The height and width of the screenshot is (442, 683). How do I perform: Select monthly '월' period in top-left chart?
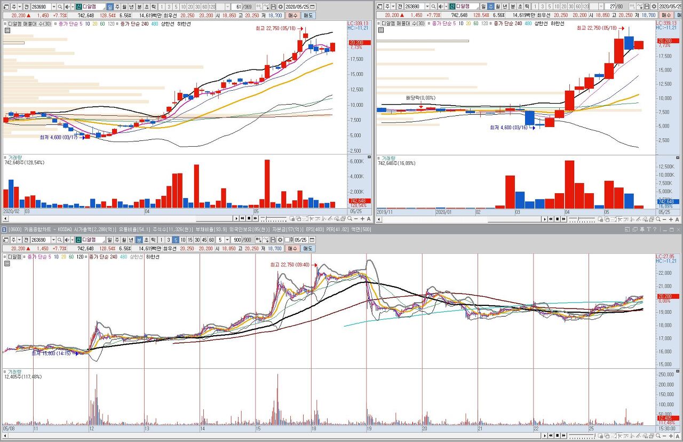tap(124, 6)
